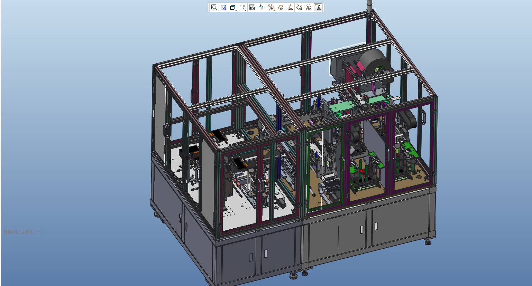Screen dimensions: 532x286
Task: Toggle coordinate system display
Action: (x=309, y=7)
